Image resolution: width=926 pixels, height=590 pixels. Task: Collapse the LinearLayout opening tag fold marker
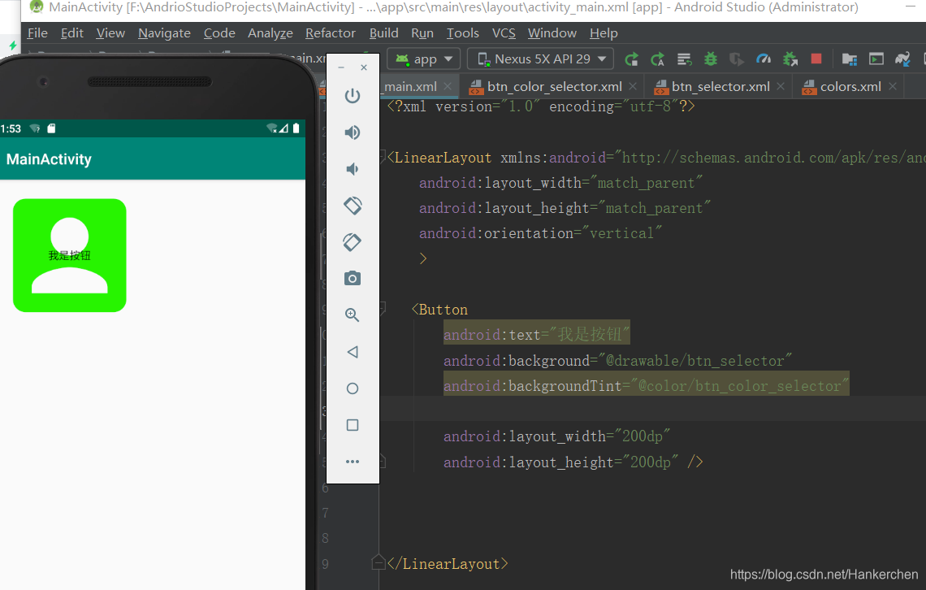383,157
